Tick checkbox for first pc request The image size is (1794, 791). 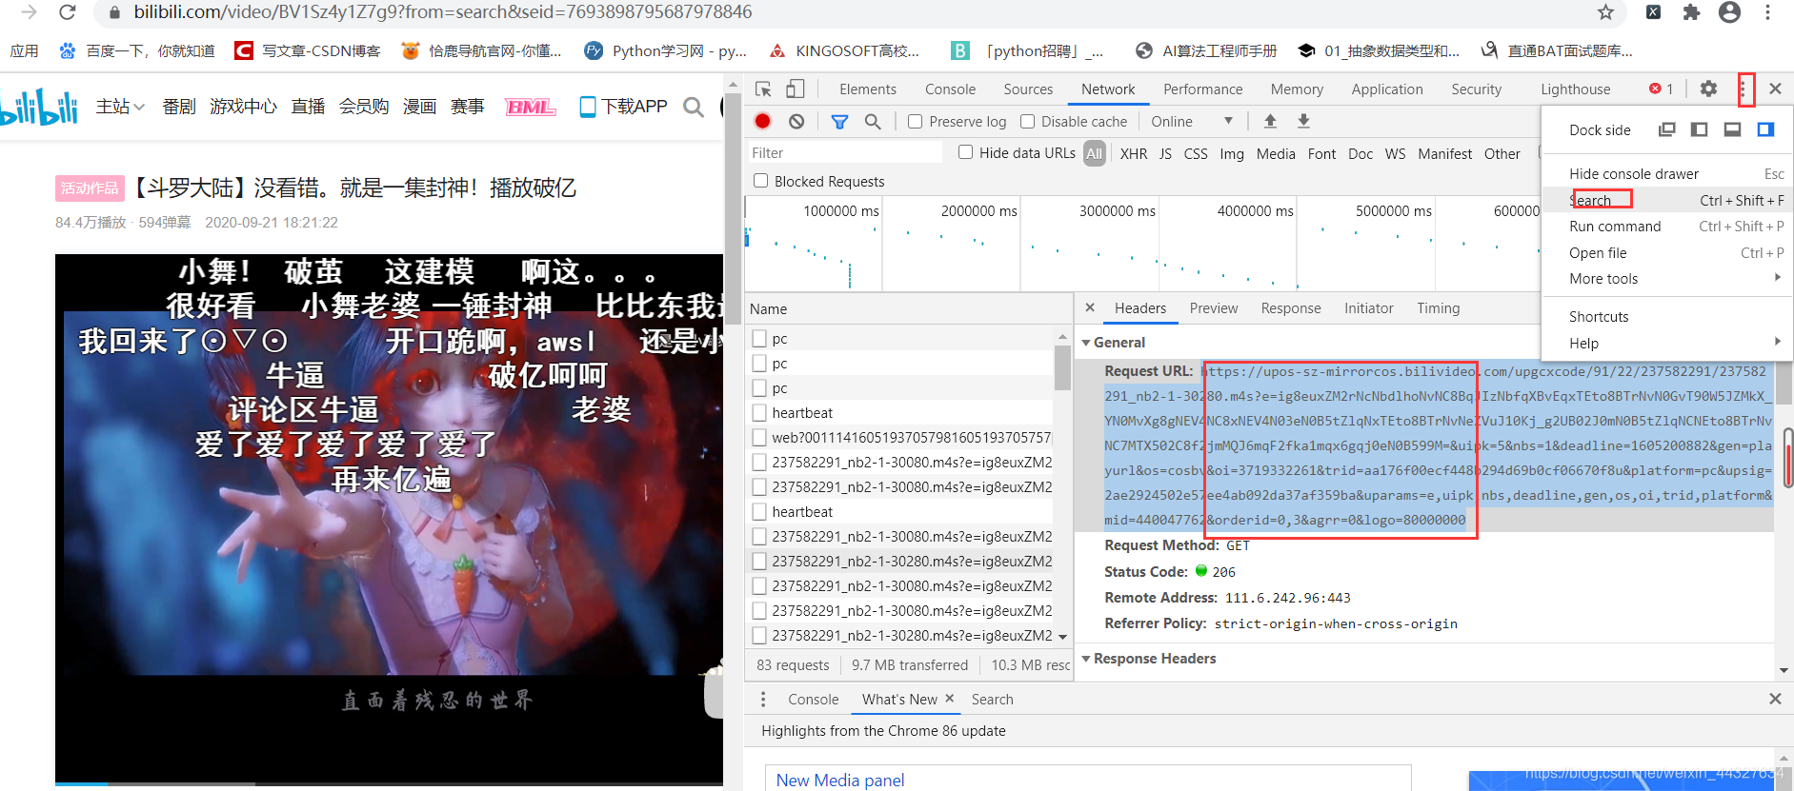(x=759, y=339)
